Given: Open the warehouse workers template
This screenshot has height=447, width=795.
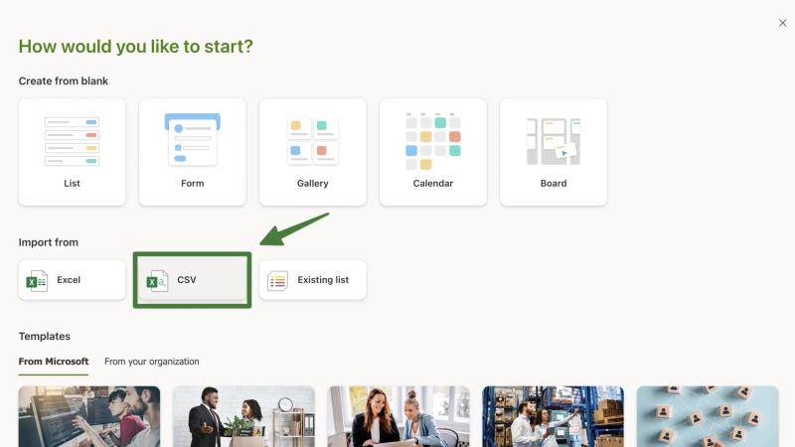Looking at the screenshot, I should (x=554, y=416).
